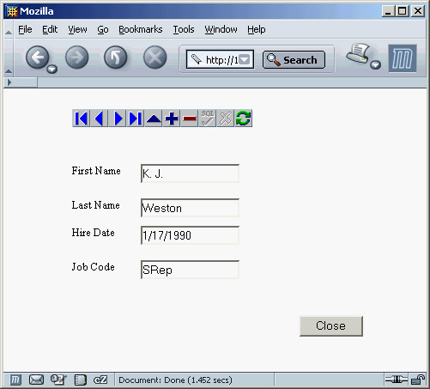Jump to last record in navigator

136,119
